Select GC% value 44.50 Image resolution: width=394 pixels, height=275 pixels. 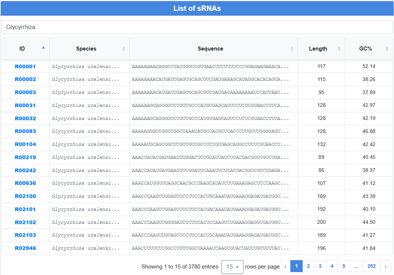coord(369,222)
